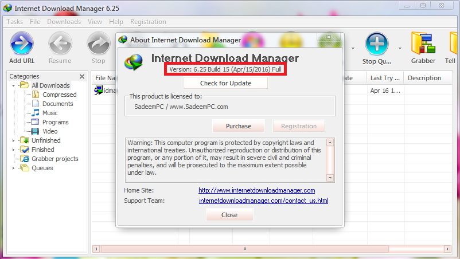Screen dimensions: 460x259
Task: Click the Add URL toolbar icon
Action: point(22,44)
